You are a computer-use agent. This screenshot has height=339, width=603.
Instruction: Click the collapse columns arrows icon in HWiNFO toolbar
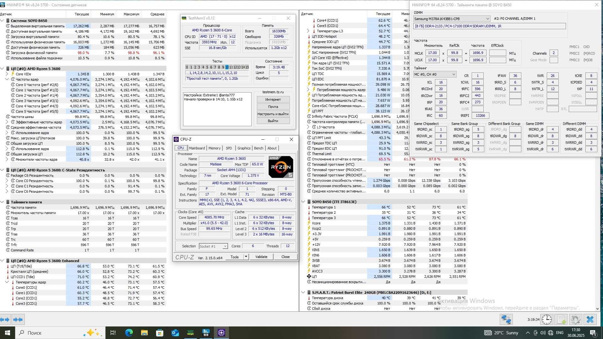click(18, 320)
